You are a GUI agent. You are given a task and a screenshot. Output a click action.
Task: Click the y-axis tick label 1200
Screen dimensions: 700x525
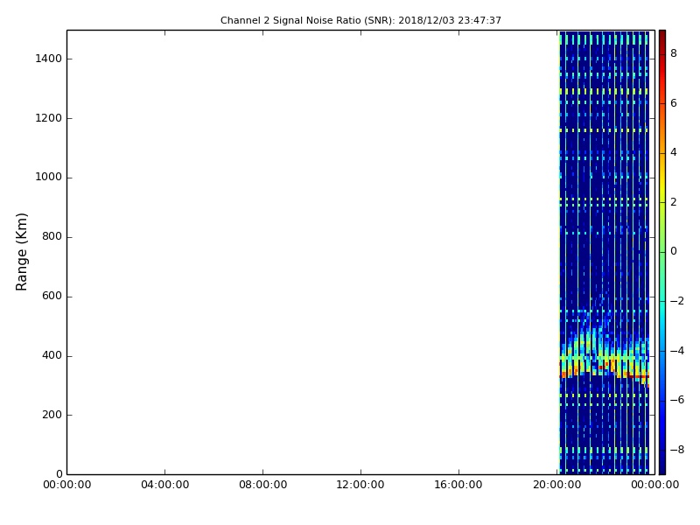tap(49, 118)
